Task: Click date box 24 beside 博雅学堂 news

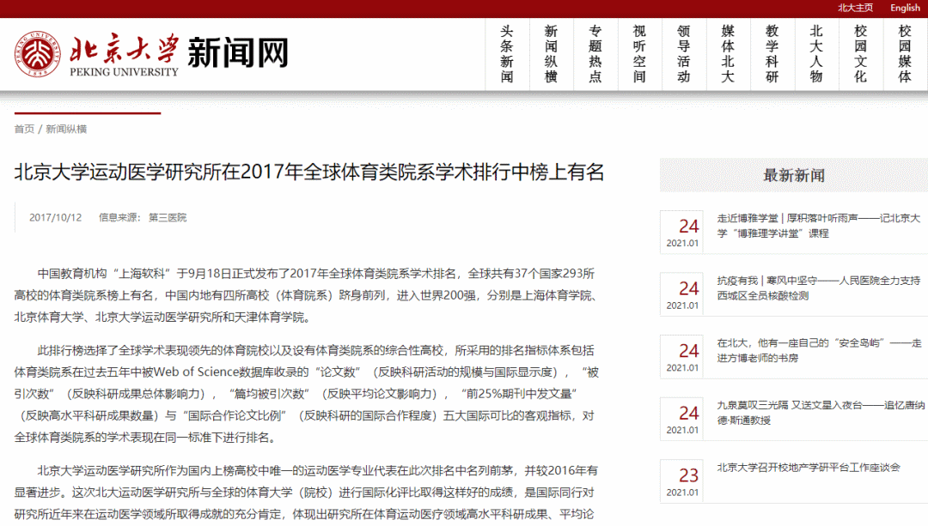Action: click(681, 233)
